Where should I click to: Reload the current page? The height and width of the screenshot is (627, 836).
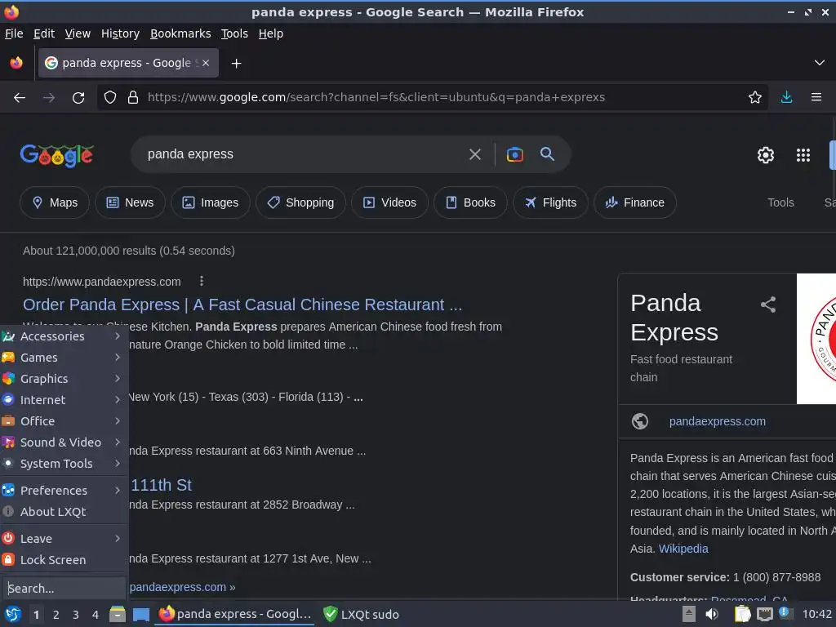pyautogui.click(x=78, y=98)
